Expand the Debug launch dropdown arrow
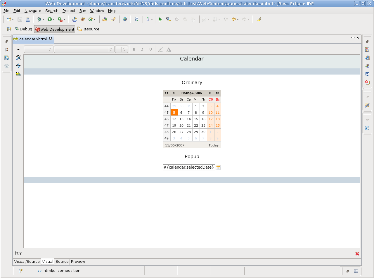This screenshot has height=278, width=374. pos(43,19)
